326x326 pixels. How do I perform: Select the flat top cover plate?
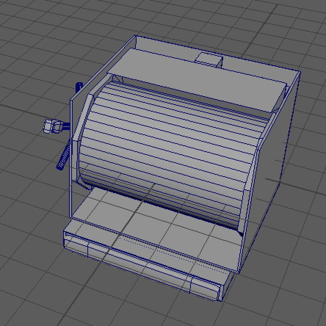click(x=196, y=80)
